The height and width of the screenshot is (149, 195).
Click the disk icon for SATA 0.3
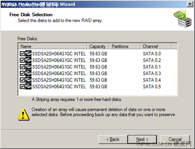[x=28, y=73]
